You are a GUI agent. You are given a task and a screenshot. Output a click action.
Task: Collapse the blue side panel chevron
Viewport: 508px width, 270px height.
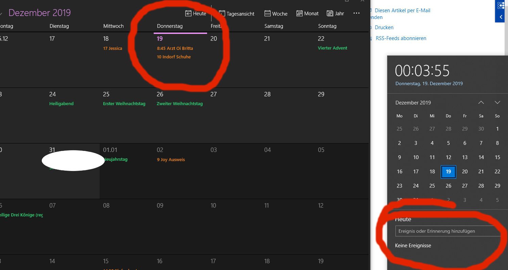[501, 17]
